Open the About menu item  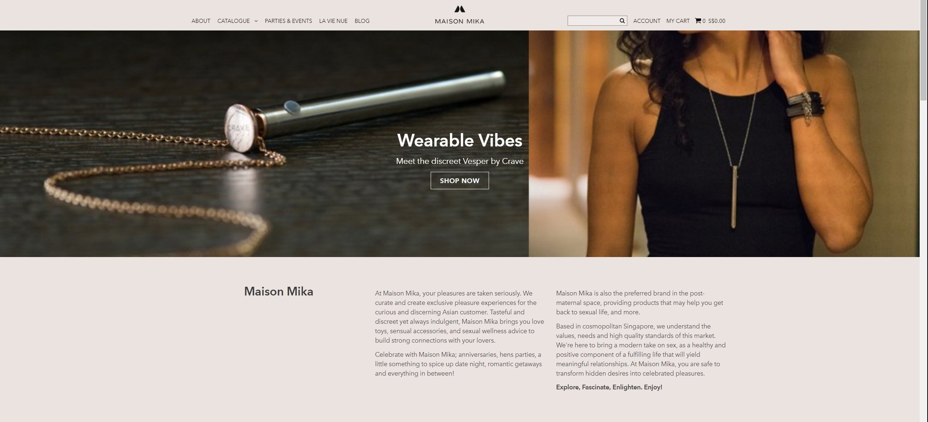(x=201, y=21)
